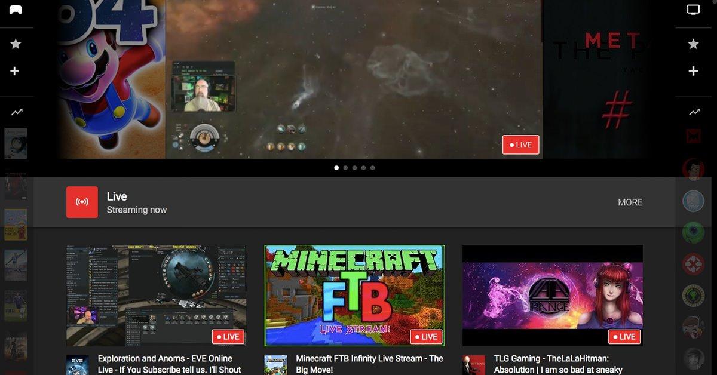The height and width of the screenshot is (375, 717).
Task: Open the light blue channel avatar
Action: pos(694,201)
